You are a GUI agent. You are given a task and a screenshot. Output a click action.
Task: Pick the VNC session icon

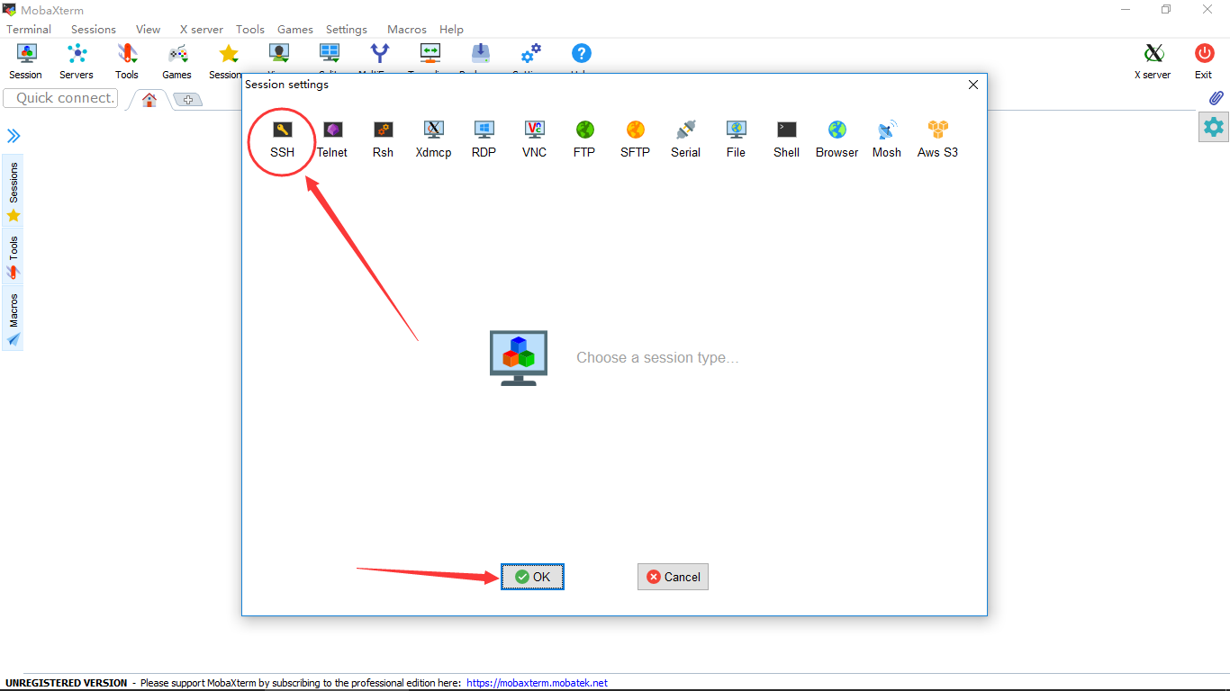pyautogui.click(x=534, y=139)
